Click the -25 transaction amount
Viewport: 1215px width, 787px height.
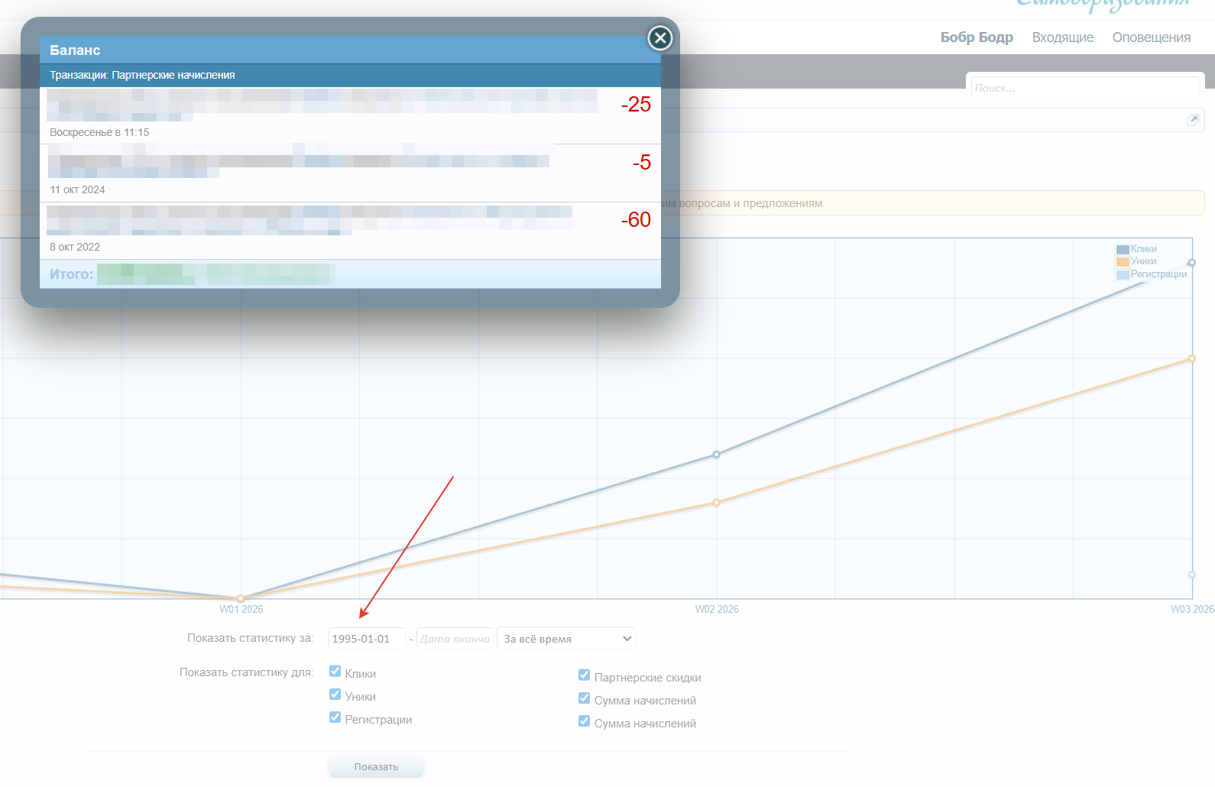(636, 105)
